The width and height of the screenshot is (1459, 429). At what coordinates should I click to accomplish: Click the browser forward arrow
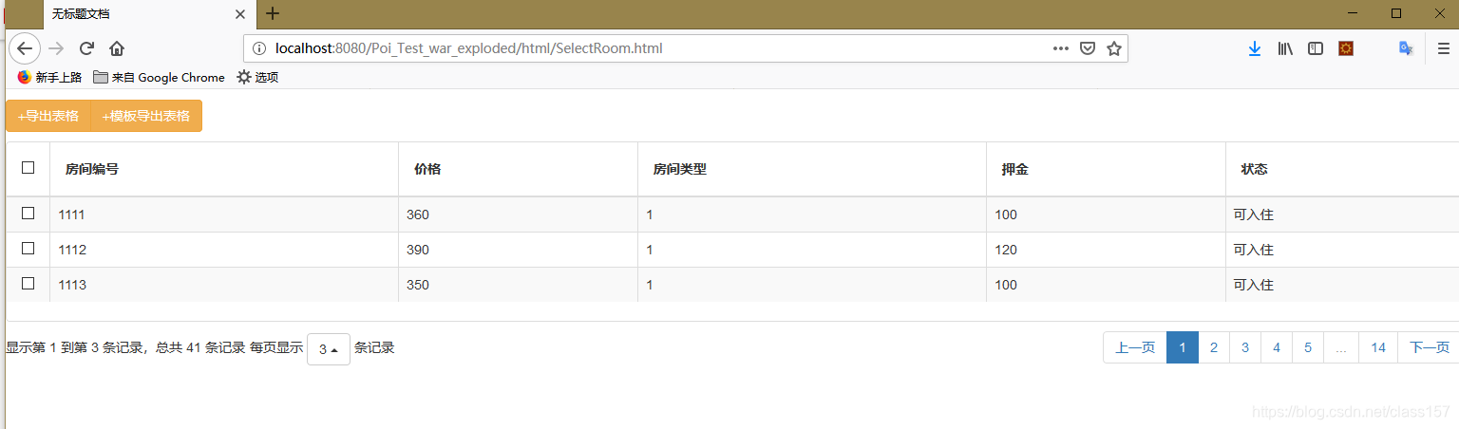pyautogui.click(x=56, y=48)
